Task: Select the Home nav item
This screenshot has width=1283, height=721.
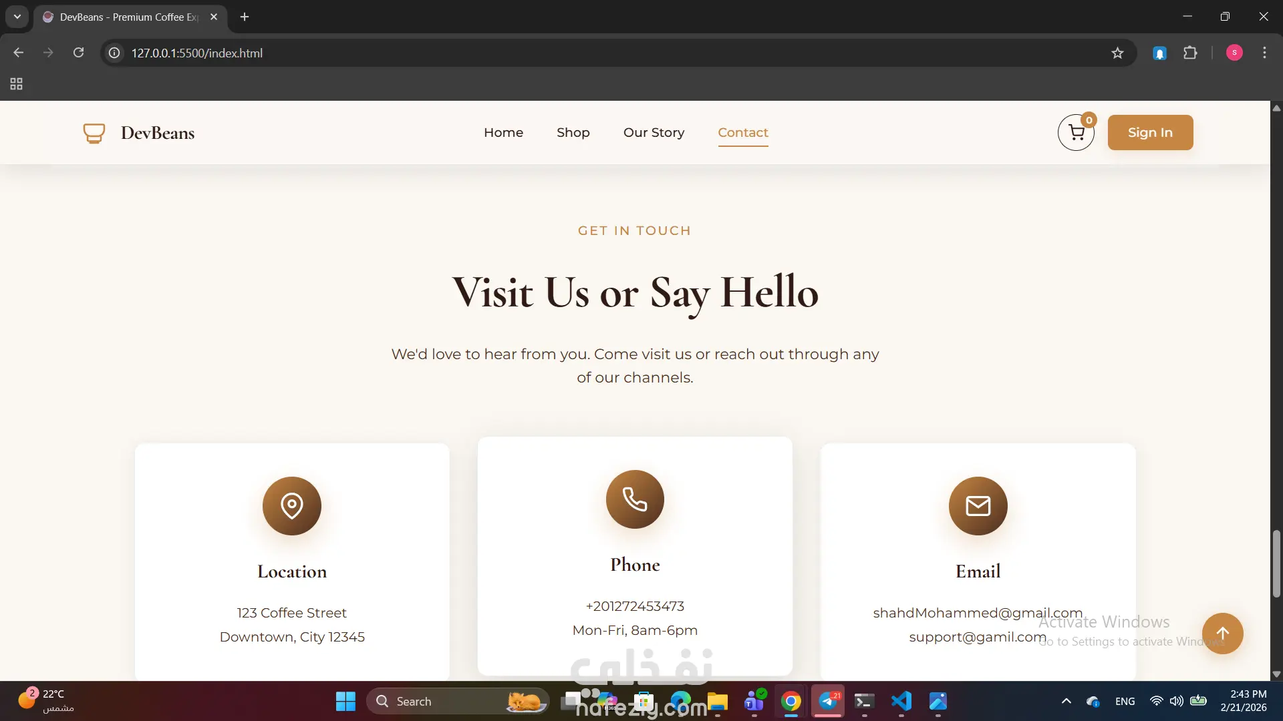Action: (503, 133)
